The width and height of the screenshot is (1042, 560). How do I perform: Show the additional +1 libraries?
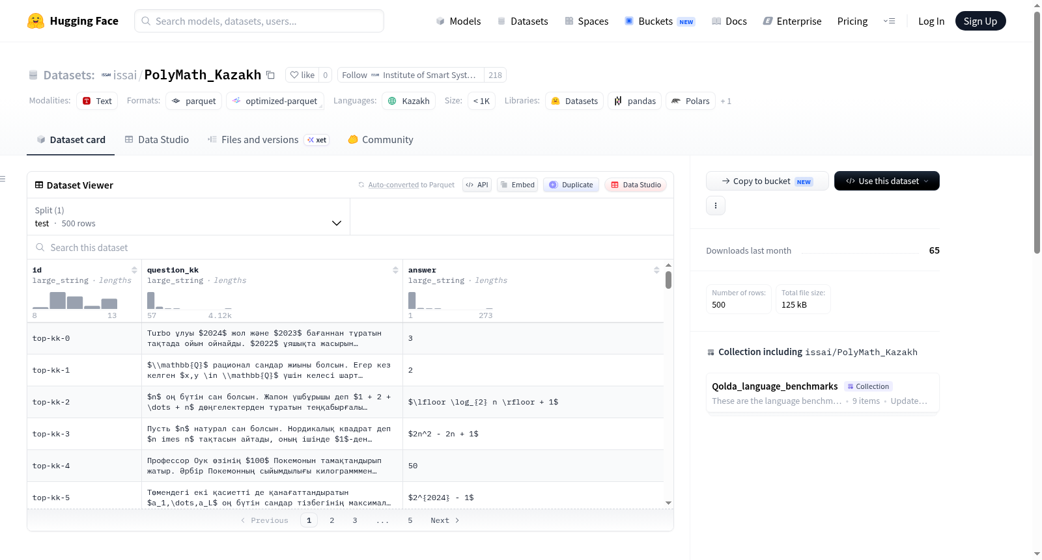click(x=726, y=101)
